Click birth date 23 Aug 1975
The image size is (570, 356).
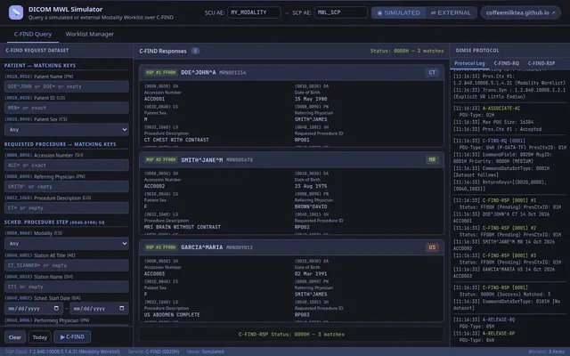(x=311, y=186)
